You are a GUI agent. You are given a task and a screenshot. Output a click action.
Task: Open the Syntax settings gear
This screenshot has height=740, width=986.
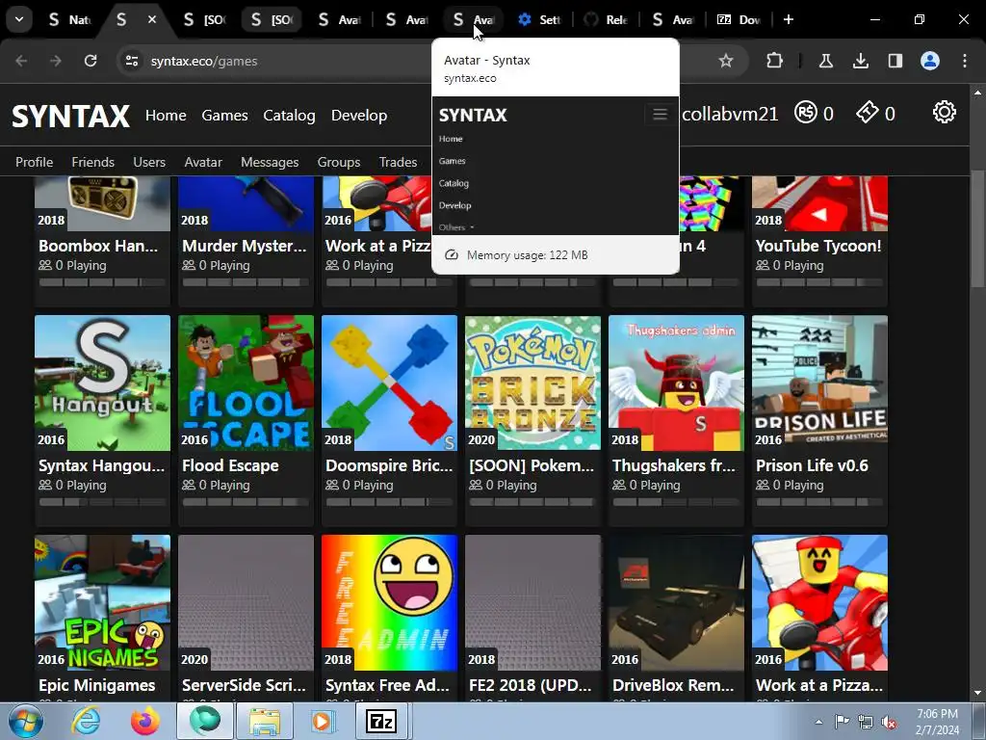[x=944, y=113]
